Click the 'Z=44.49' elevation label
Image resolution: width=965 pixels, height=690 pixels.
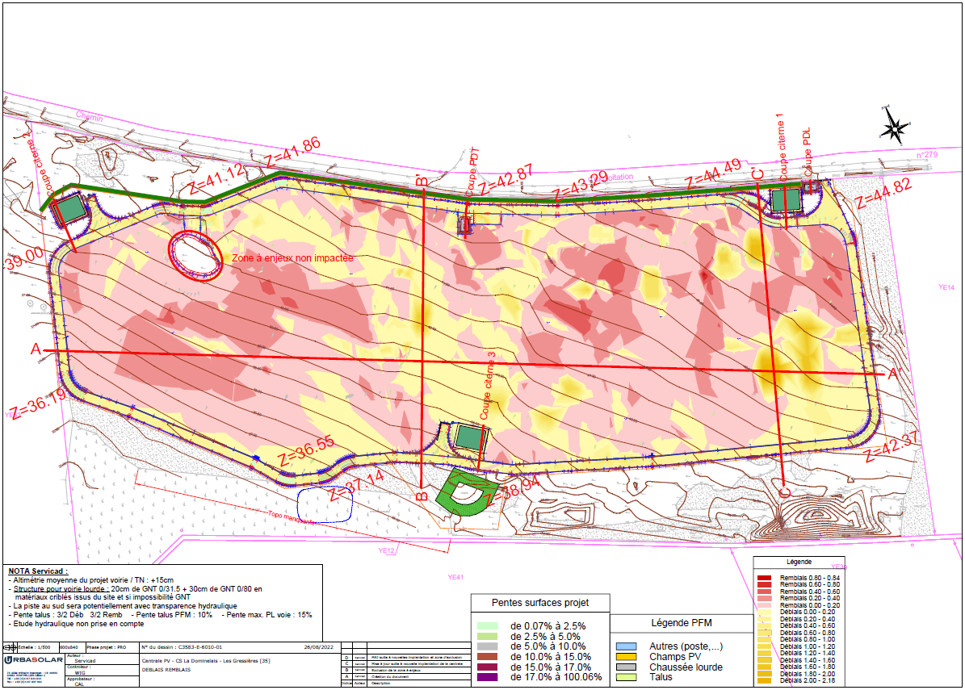click(x=714, y=174)
